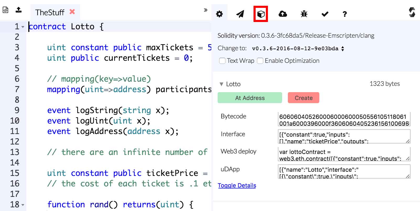Click the 'uDApp' label

(230, 169)
